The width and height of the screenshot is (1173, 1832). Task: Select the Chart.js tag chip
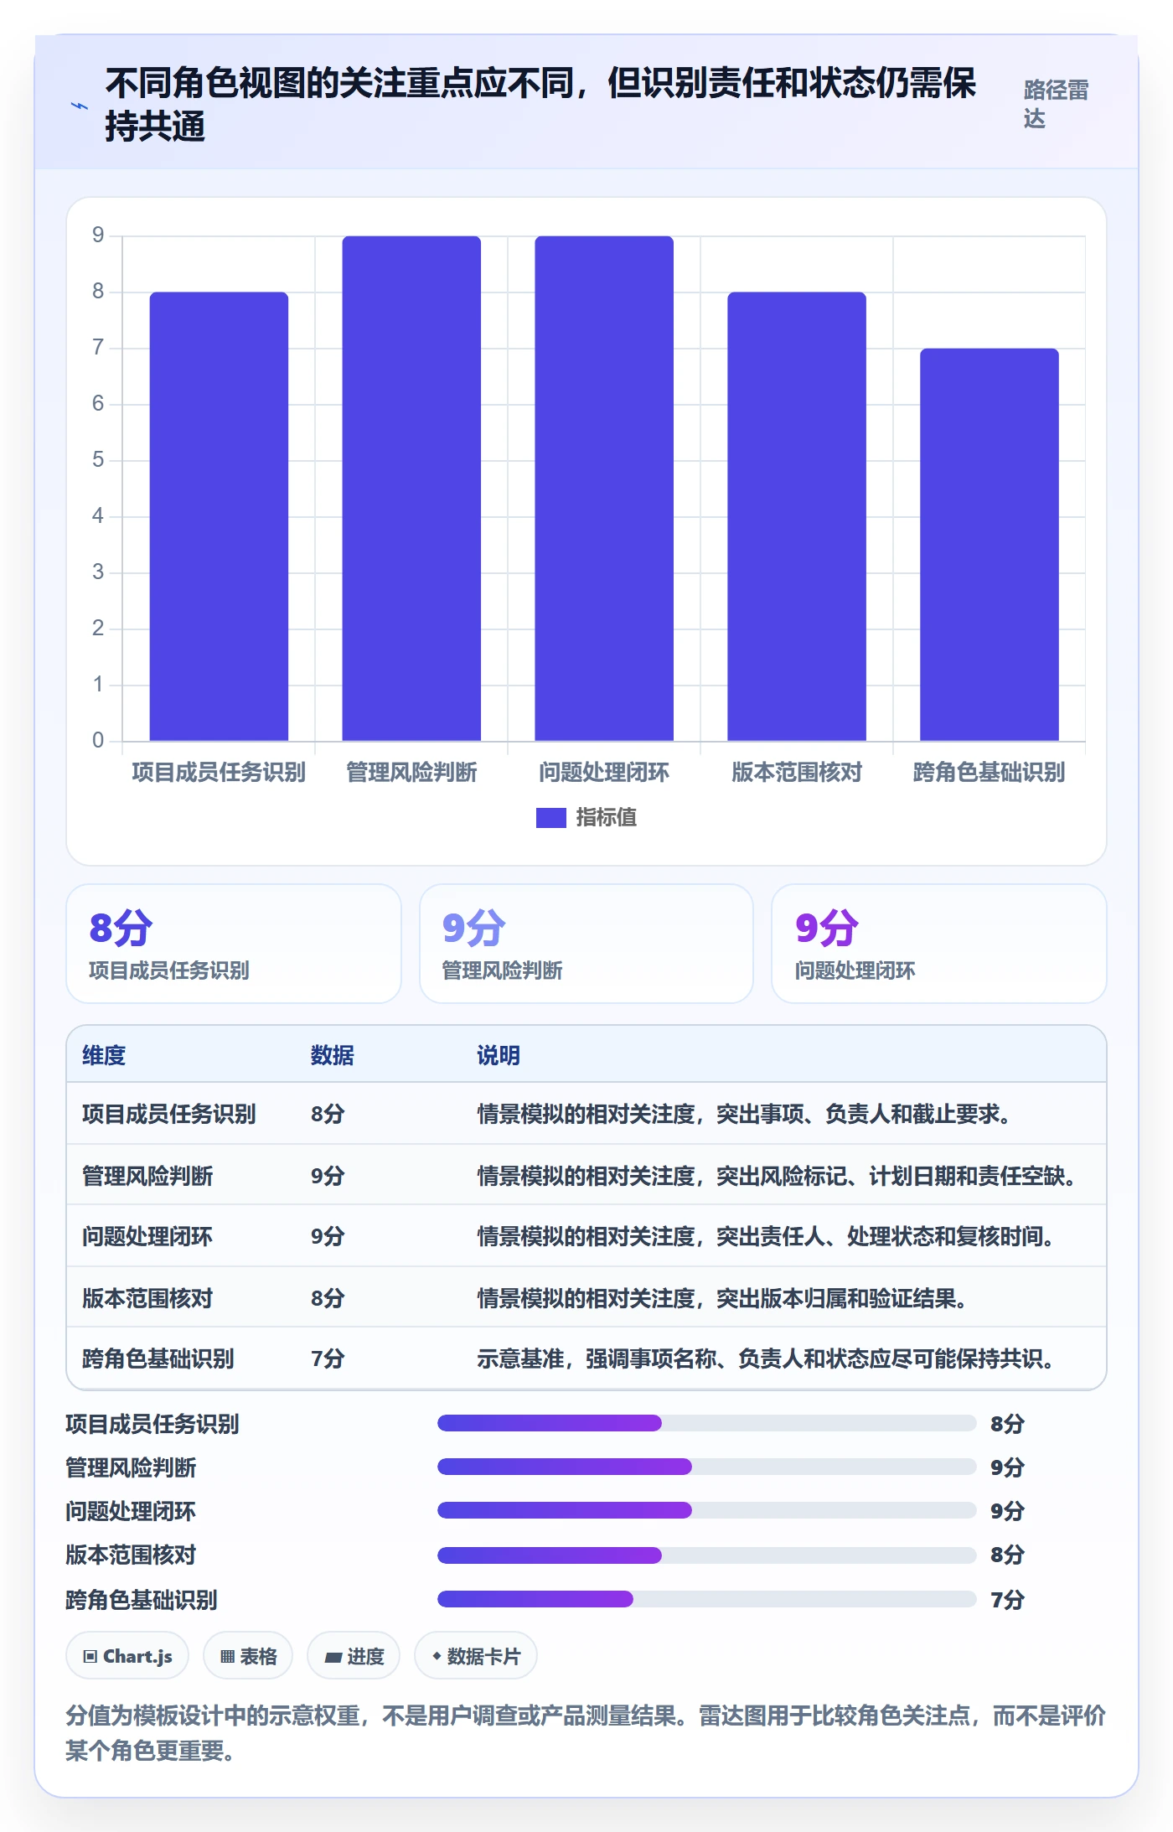[x=127, y=1656]
